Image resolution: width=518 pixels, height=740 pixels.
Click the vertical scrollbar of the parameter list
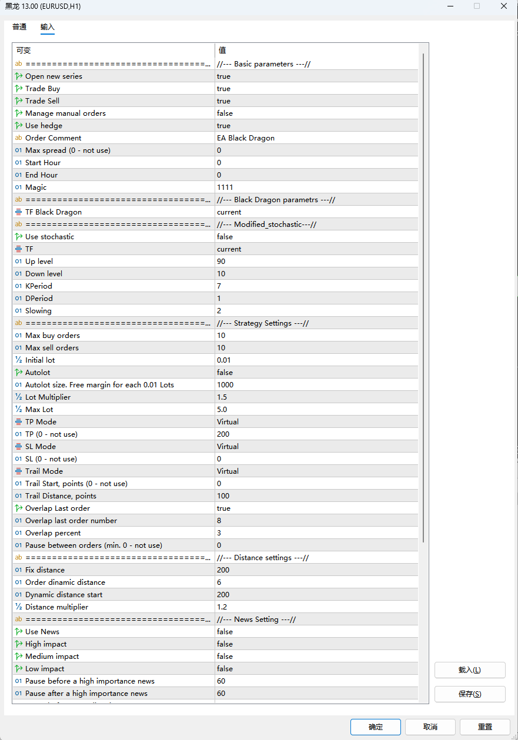point(423,294)
